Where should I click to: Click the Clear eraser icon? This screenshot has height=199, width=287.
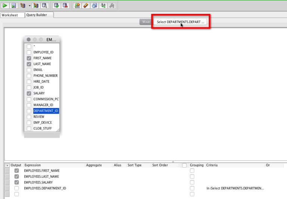tap(86, 6)
